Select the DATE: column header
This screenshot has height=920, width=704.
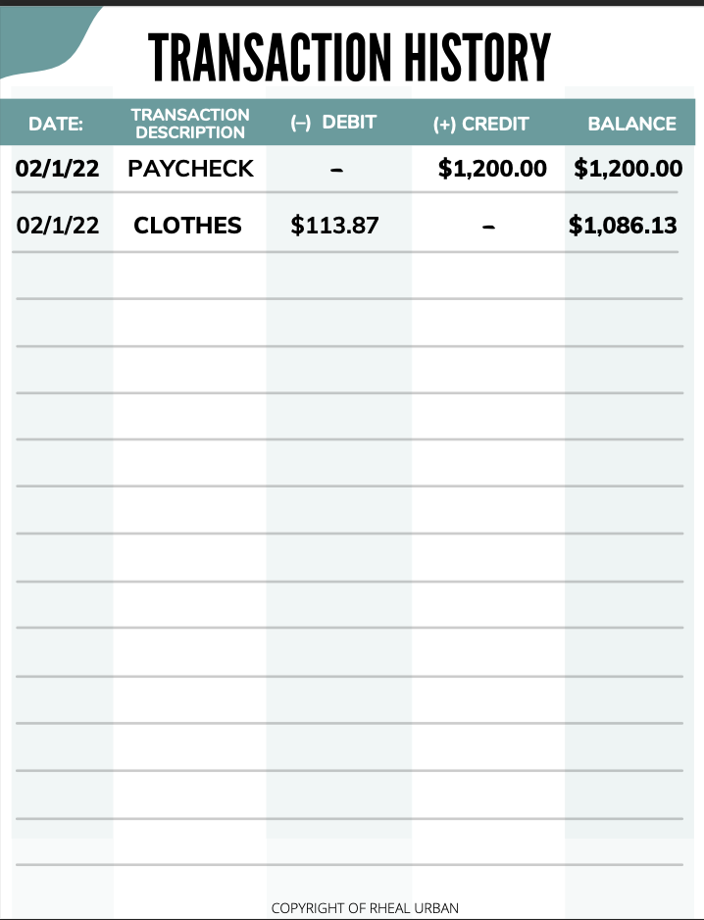click(x=56, y=125)
